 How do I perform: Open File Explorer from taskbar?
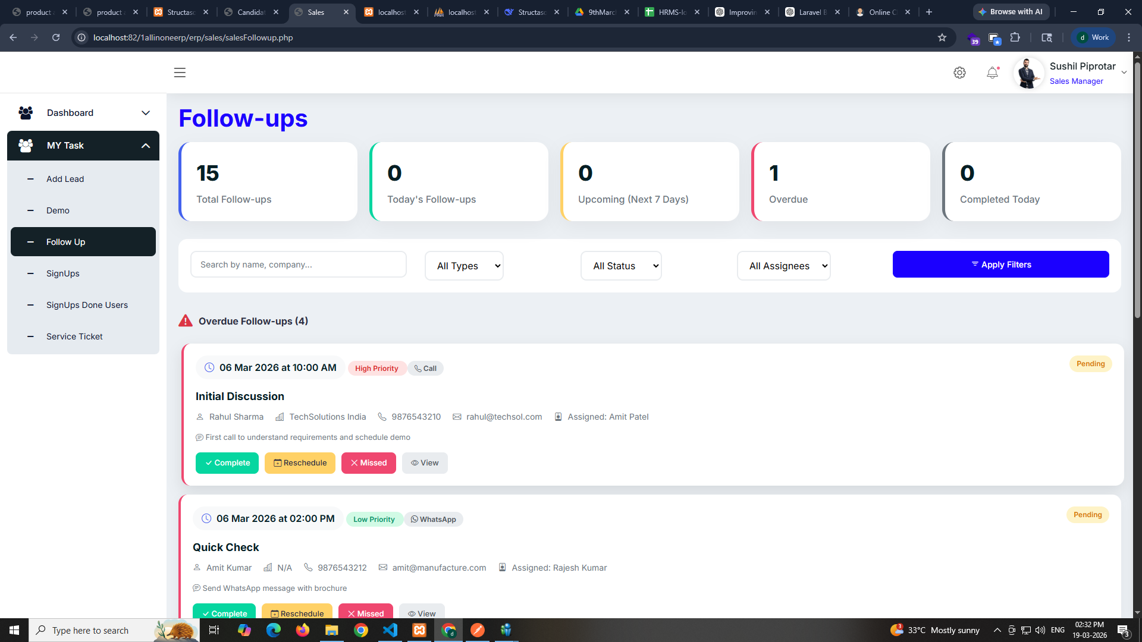(x=332, y=630)
